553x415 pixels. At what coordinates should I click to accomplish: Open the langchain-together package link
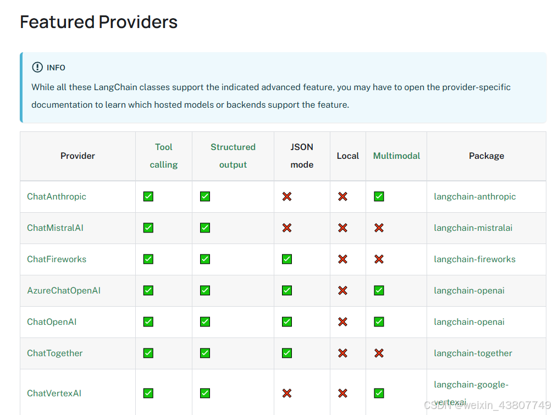coord(473,353)
